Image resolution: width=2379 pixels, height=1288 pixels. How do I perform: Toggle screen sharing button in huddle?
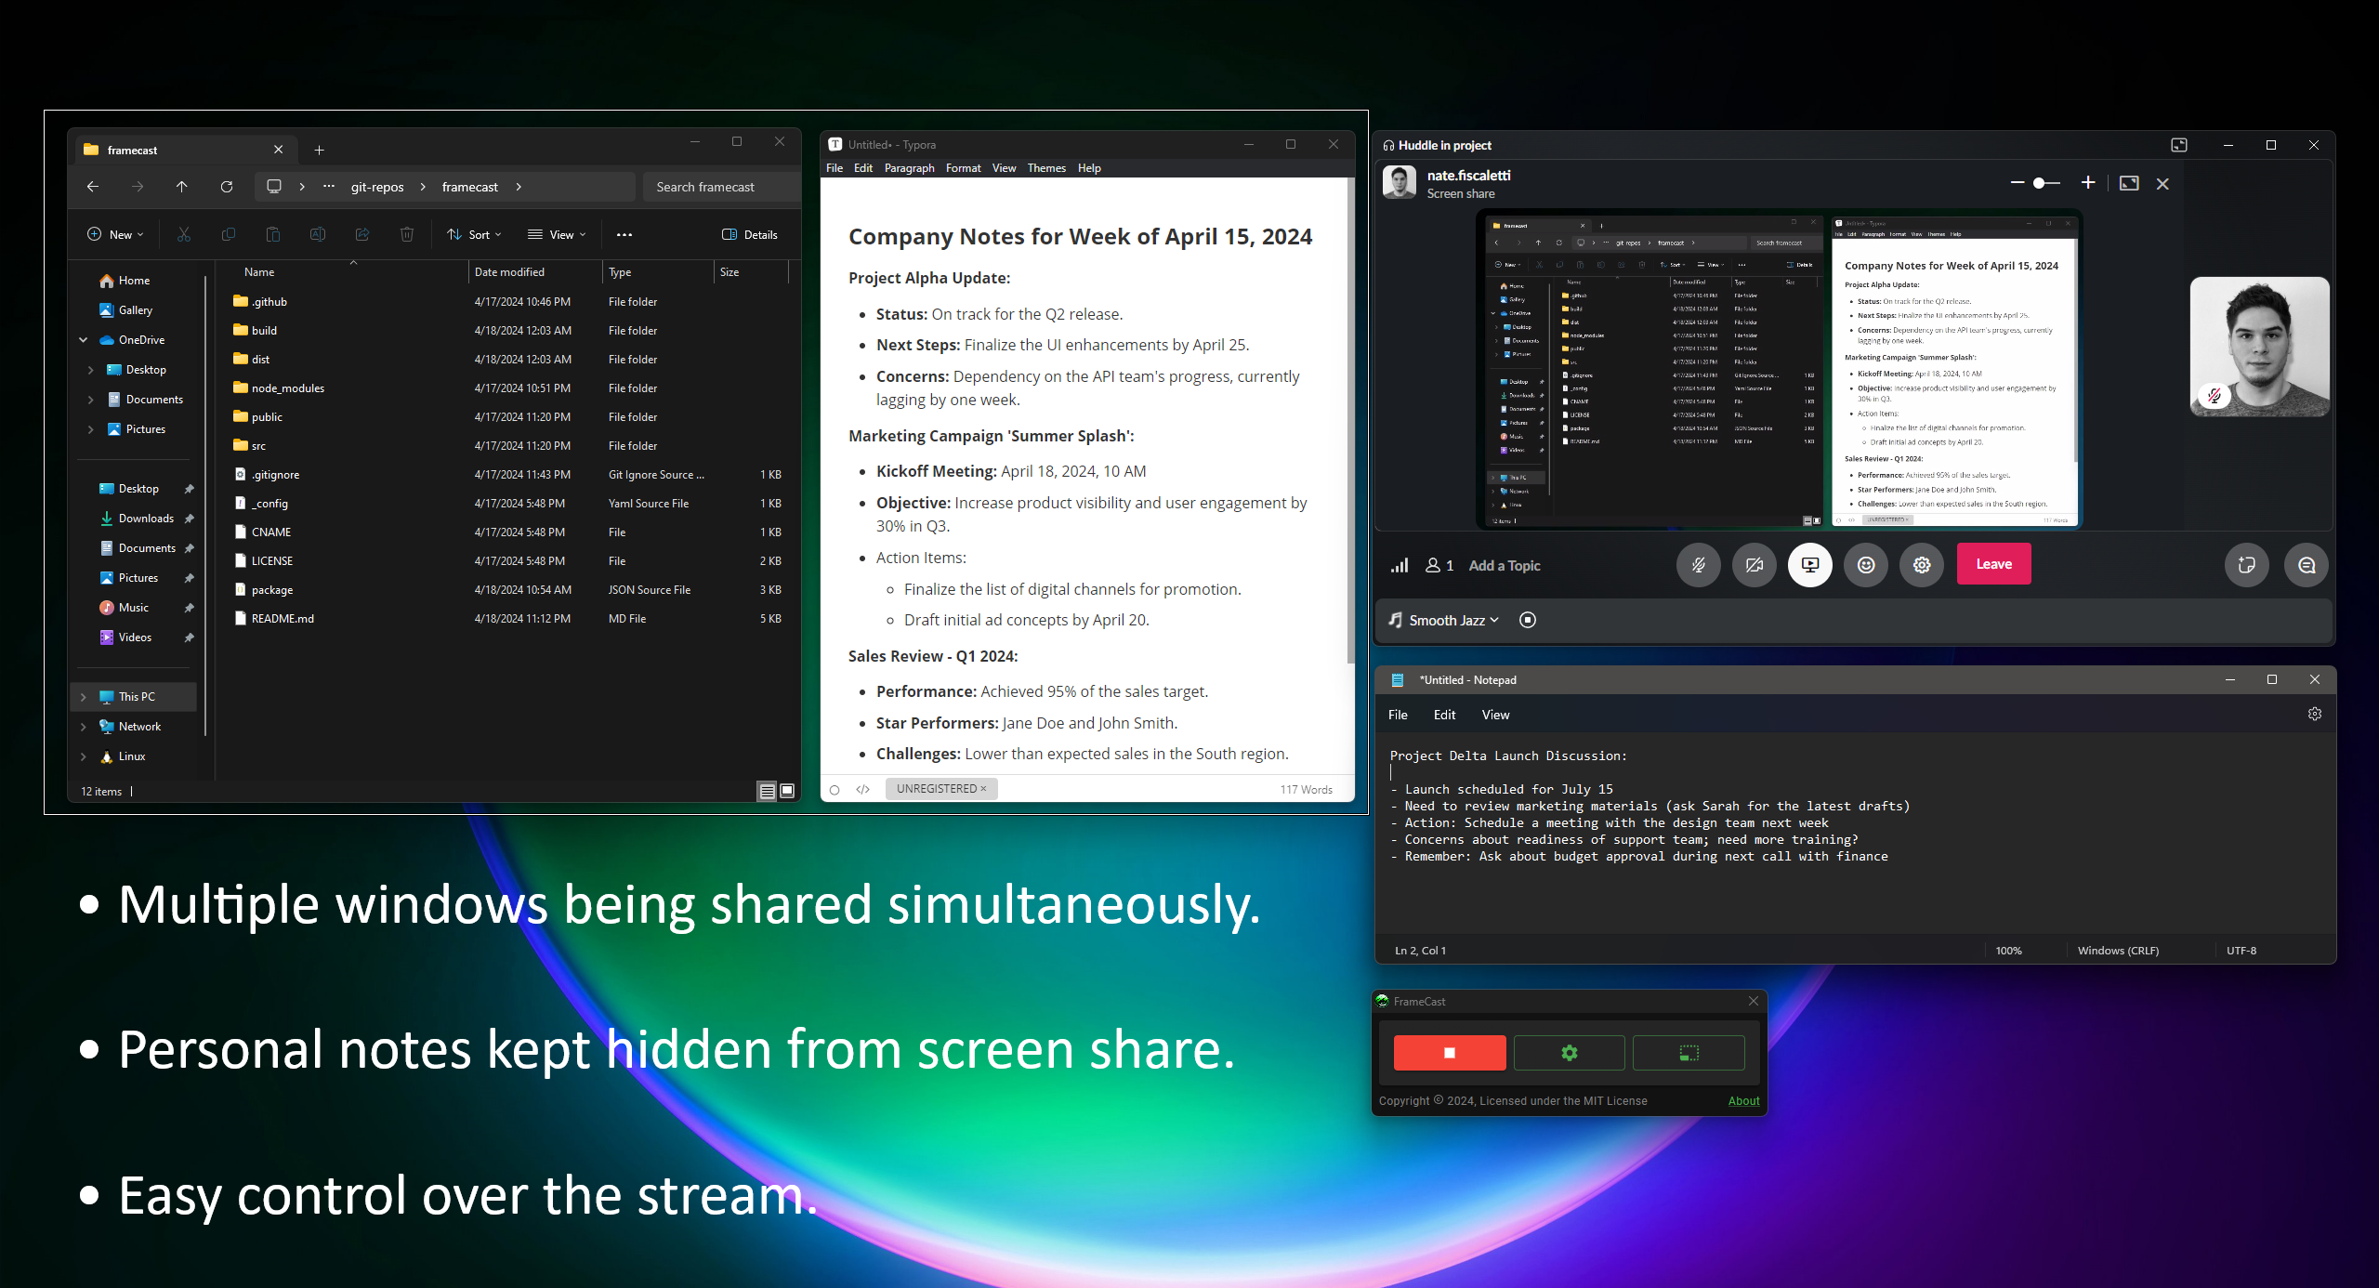click(1809, 565)
